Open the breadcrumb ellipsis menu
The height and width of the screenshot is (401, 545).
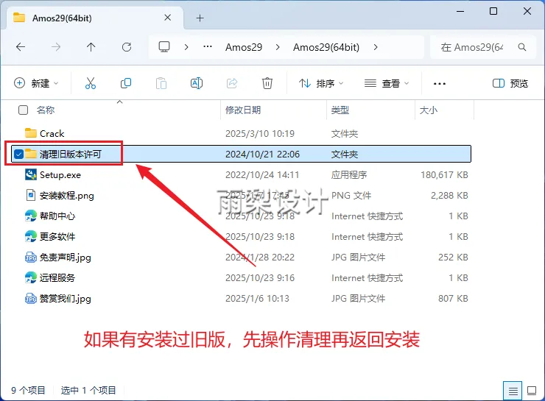(208, 46)
